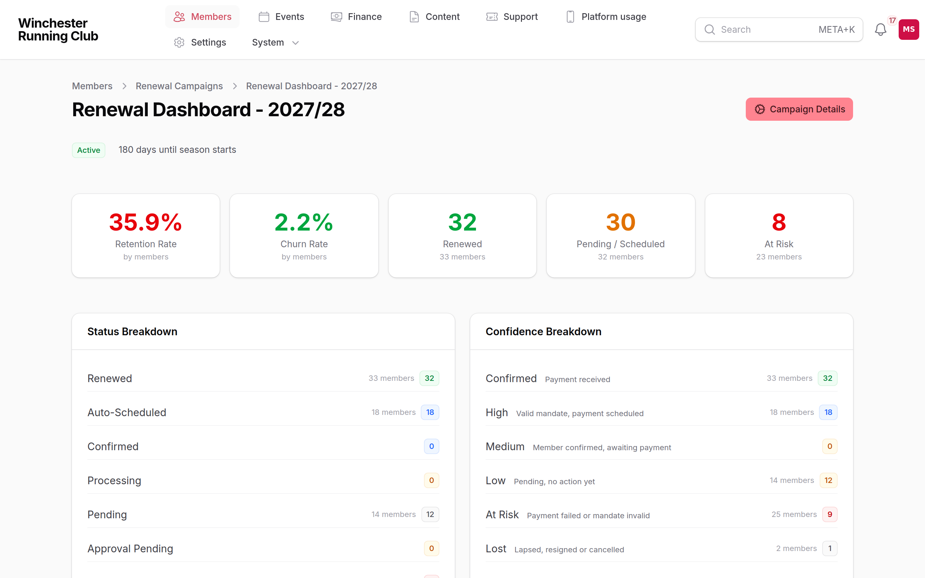
Task: Expand the System dropdown menu
Action: point(275,42)
